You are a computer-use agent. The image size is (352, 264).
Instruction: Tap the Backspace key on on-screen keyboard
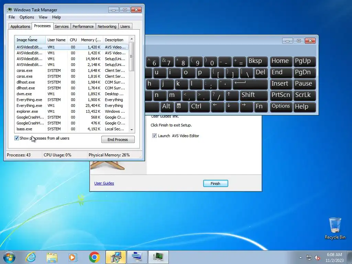click(x=257, y=62)
